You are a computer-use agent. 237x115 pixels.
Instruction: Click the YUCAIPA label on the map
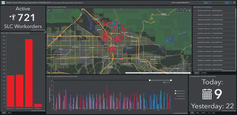(x=177, y=68)
